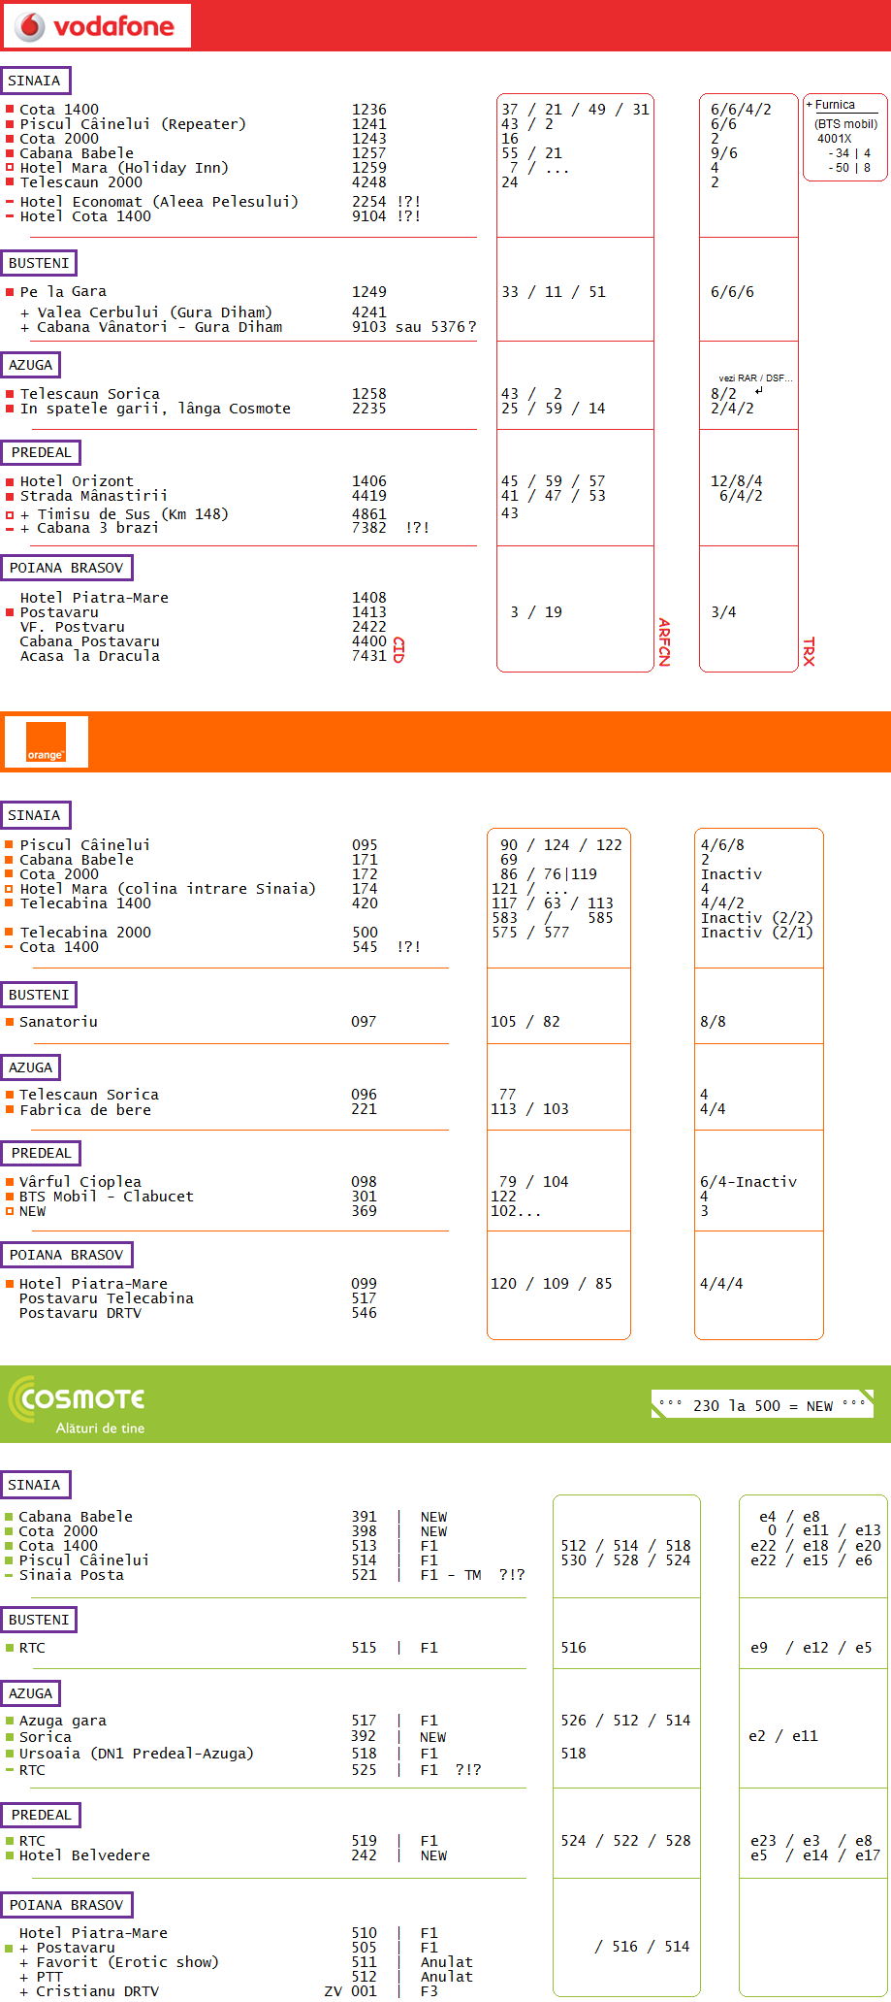Click 'Hotel Mara (colina intrare Sinaia)' entry

point(168,889)
